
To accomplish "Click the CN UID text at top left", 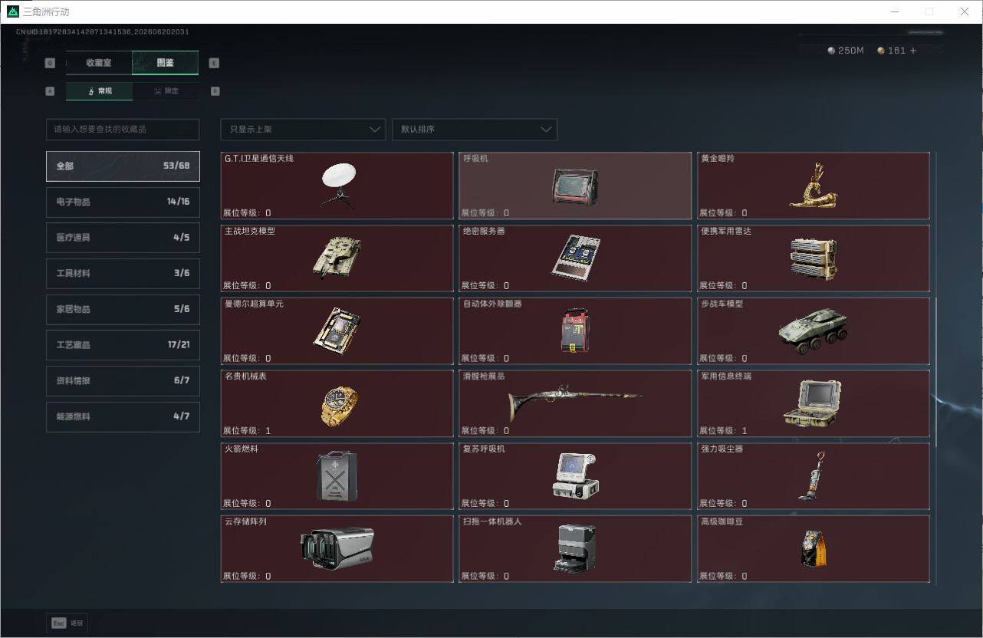I will [103, 32].
